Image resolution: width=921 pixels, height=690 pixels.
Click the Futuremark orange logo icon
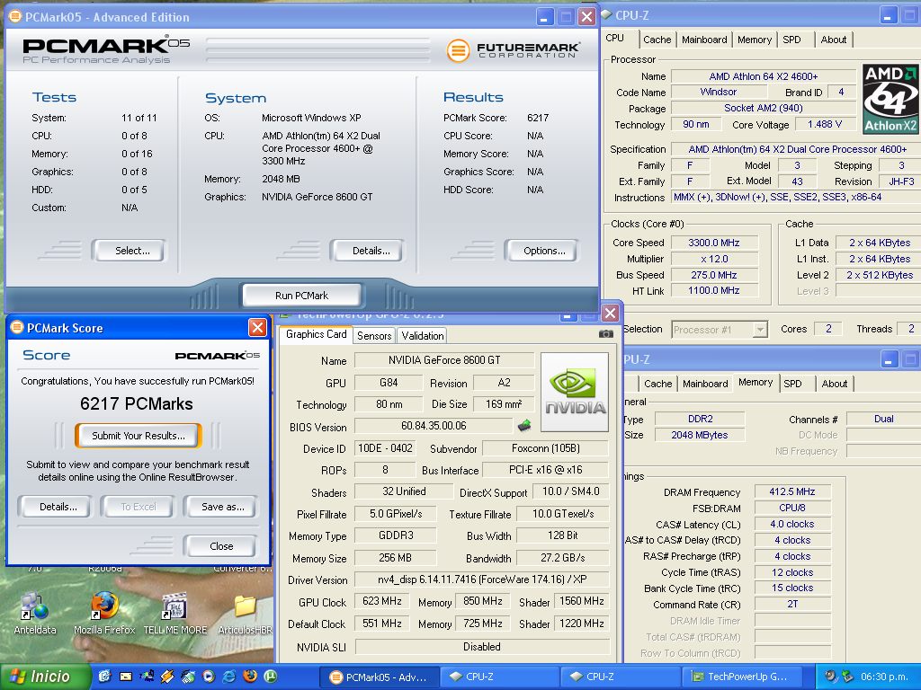(x=458, y=50)
